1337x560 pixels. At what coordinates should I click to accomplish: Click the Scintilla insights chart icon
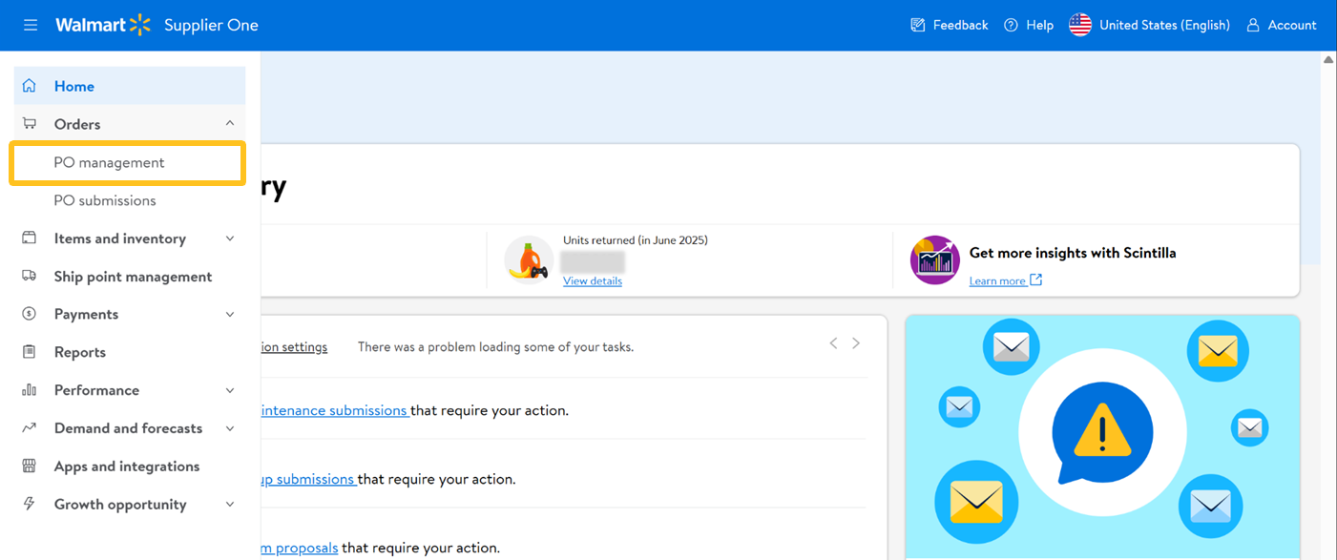click(935, 260)
